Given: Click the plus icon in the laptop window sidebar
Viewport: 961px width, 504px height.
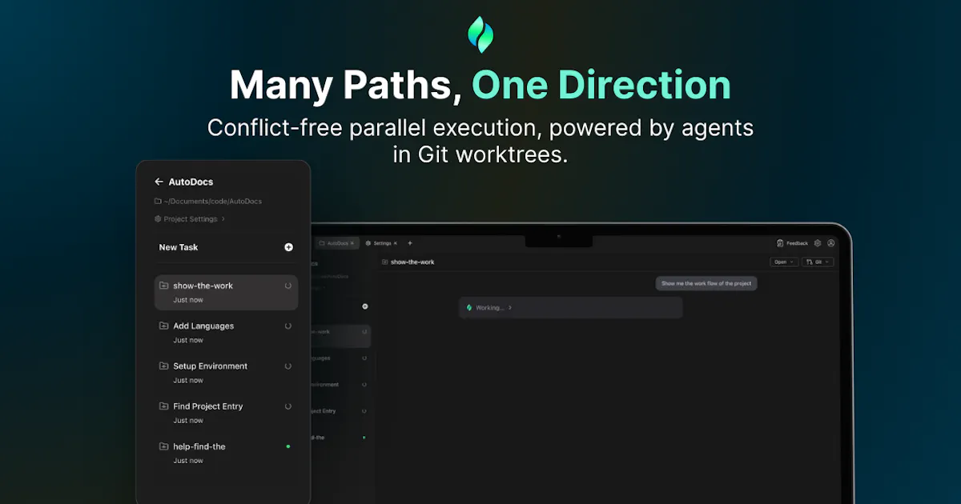Looking at the screenshot, I should (365, 306).
